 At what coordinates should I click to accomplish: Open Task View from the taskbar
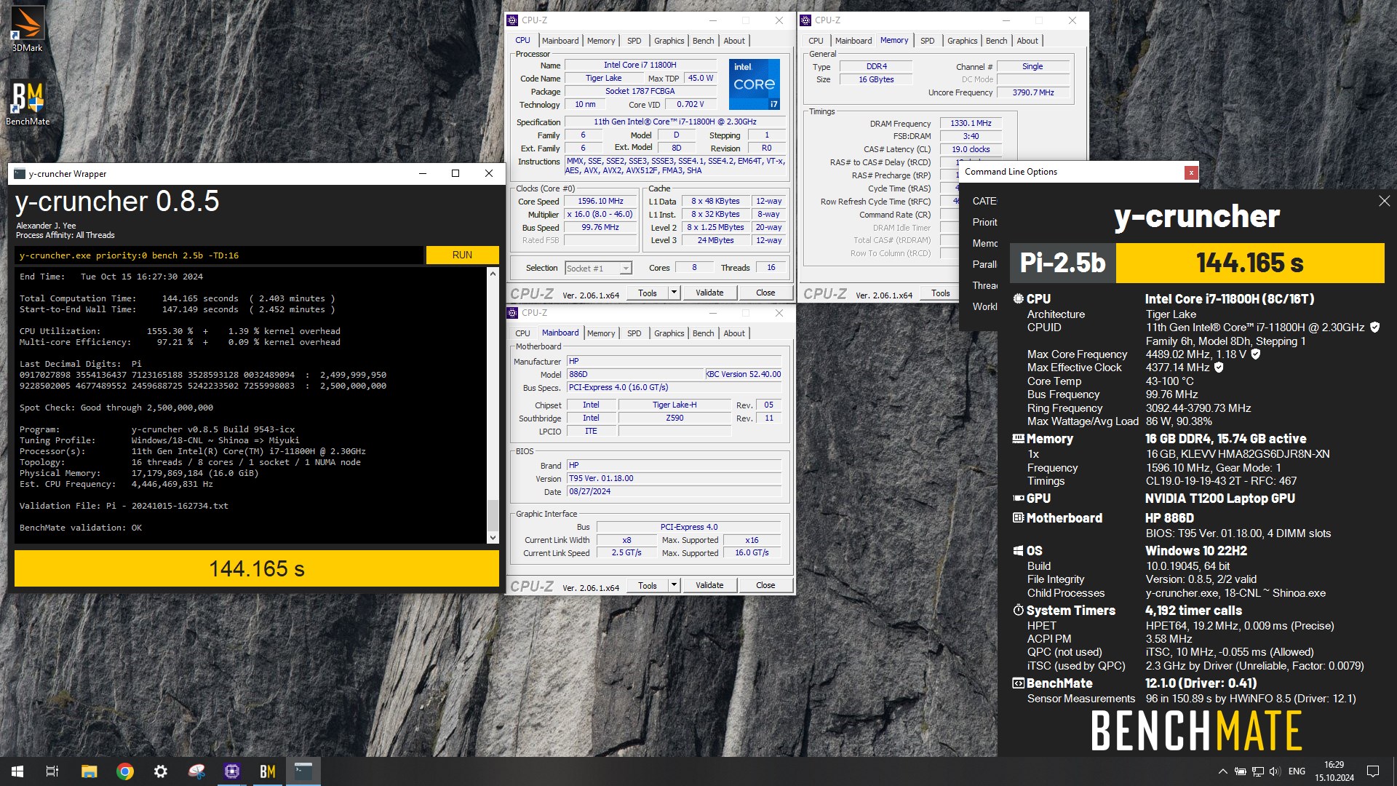tap(52, 771)
